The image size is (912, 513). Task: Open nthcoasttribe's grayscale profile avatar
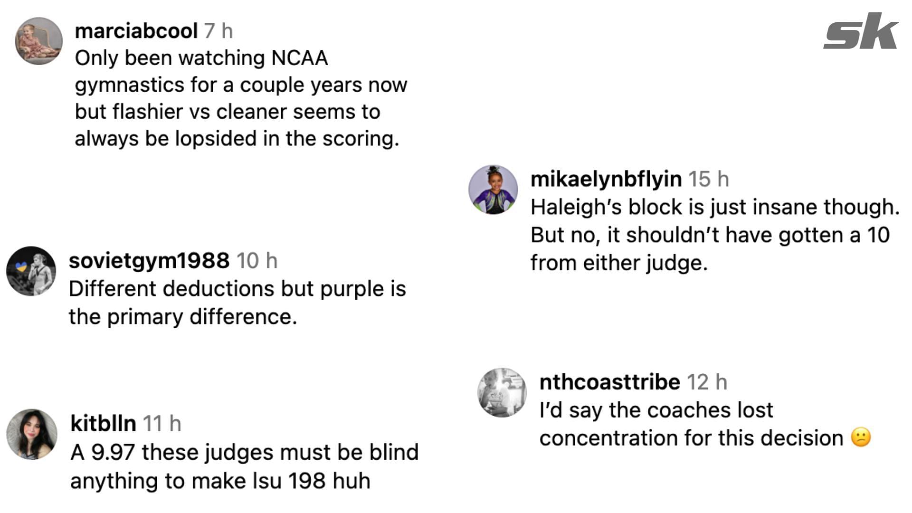pyautogui.click(x=502, y=392)
